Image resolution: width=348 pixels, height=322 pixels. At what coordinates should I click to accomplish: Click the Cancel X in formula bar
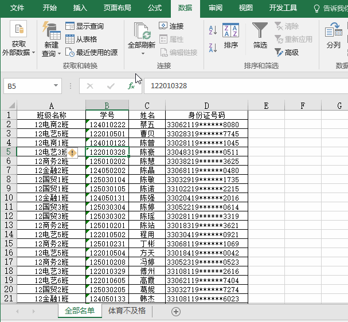pyautogui.click(x=90, y=86)
